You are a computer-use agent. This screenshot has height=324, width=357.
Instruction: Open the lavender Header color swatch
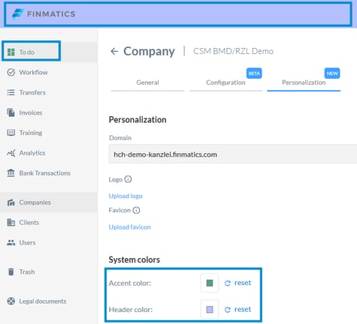[210, 310]
